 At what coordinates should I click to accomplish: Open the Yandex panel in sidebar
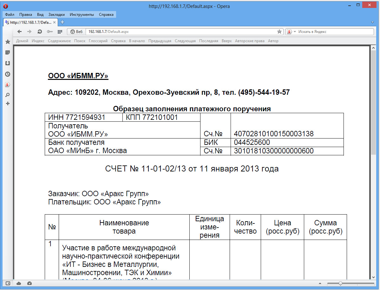click(8, 85)
